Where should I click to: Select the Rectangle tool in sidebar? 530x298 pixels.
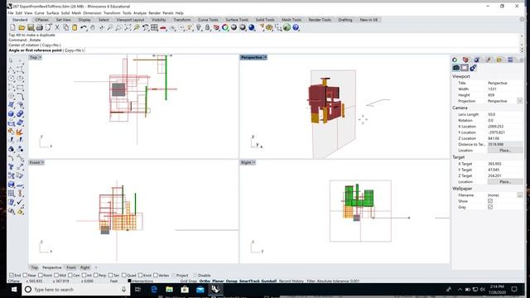coord(20,88)
